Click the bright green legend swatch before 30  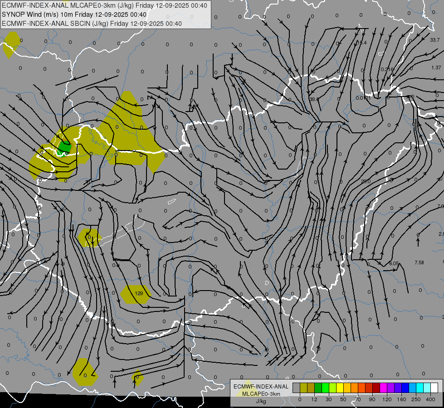(x=325, y=388)
